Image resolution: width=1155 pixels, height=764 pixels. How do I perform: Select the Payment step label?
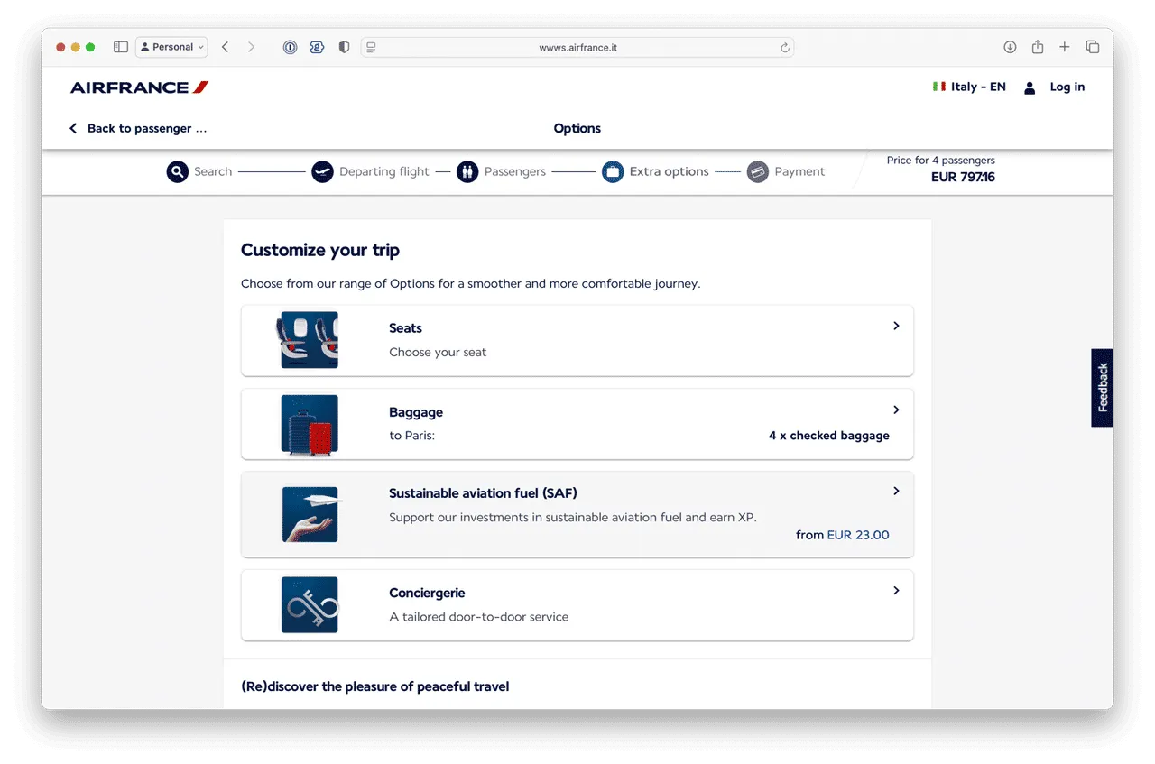pos(799,171)
